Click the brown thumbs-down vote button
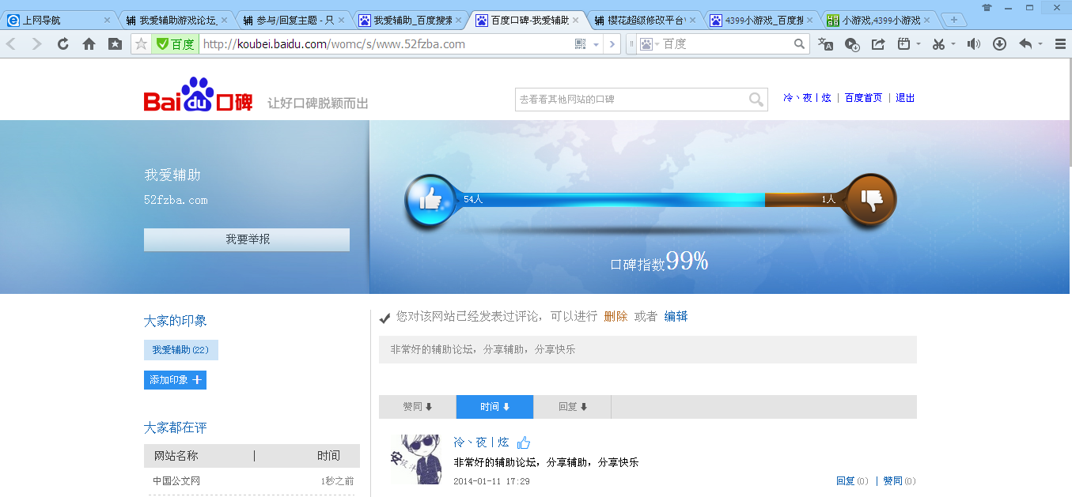Screen dimensions: 1072x497 [x=871, y=200]
